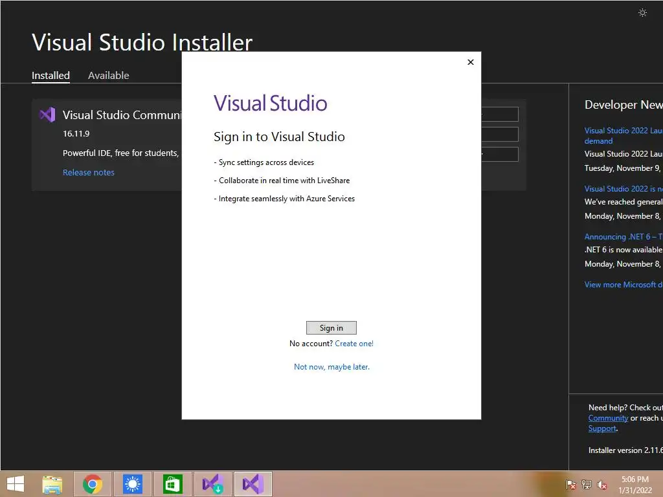This screenshot has height=497, width=663.
Task: Open the taskbar clock showing 5:06 PM
Action: (x=635, y=485)
